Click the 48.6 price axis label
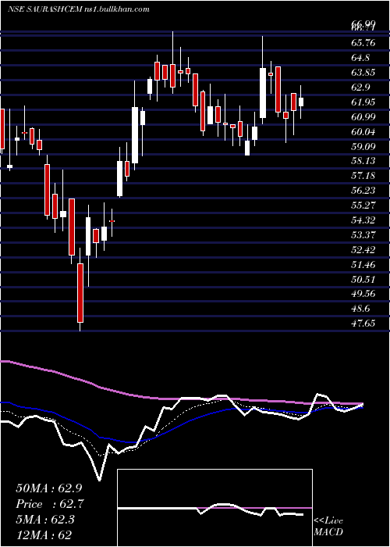The width and height of the screenshot is (390, 547). [361, 309]
